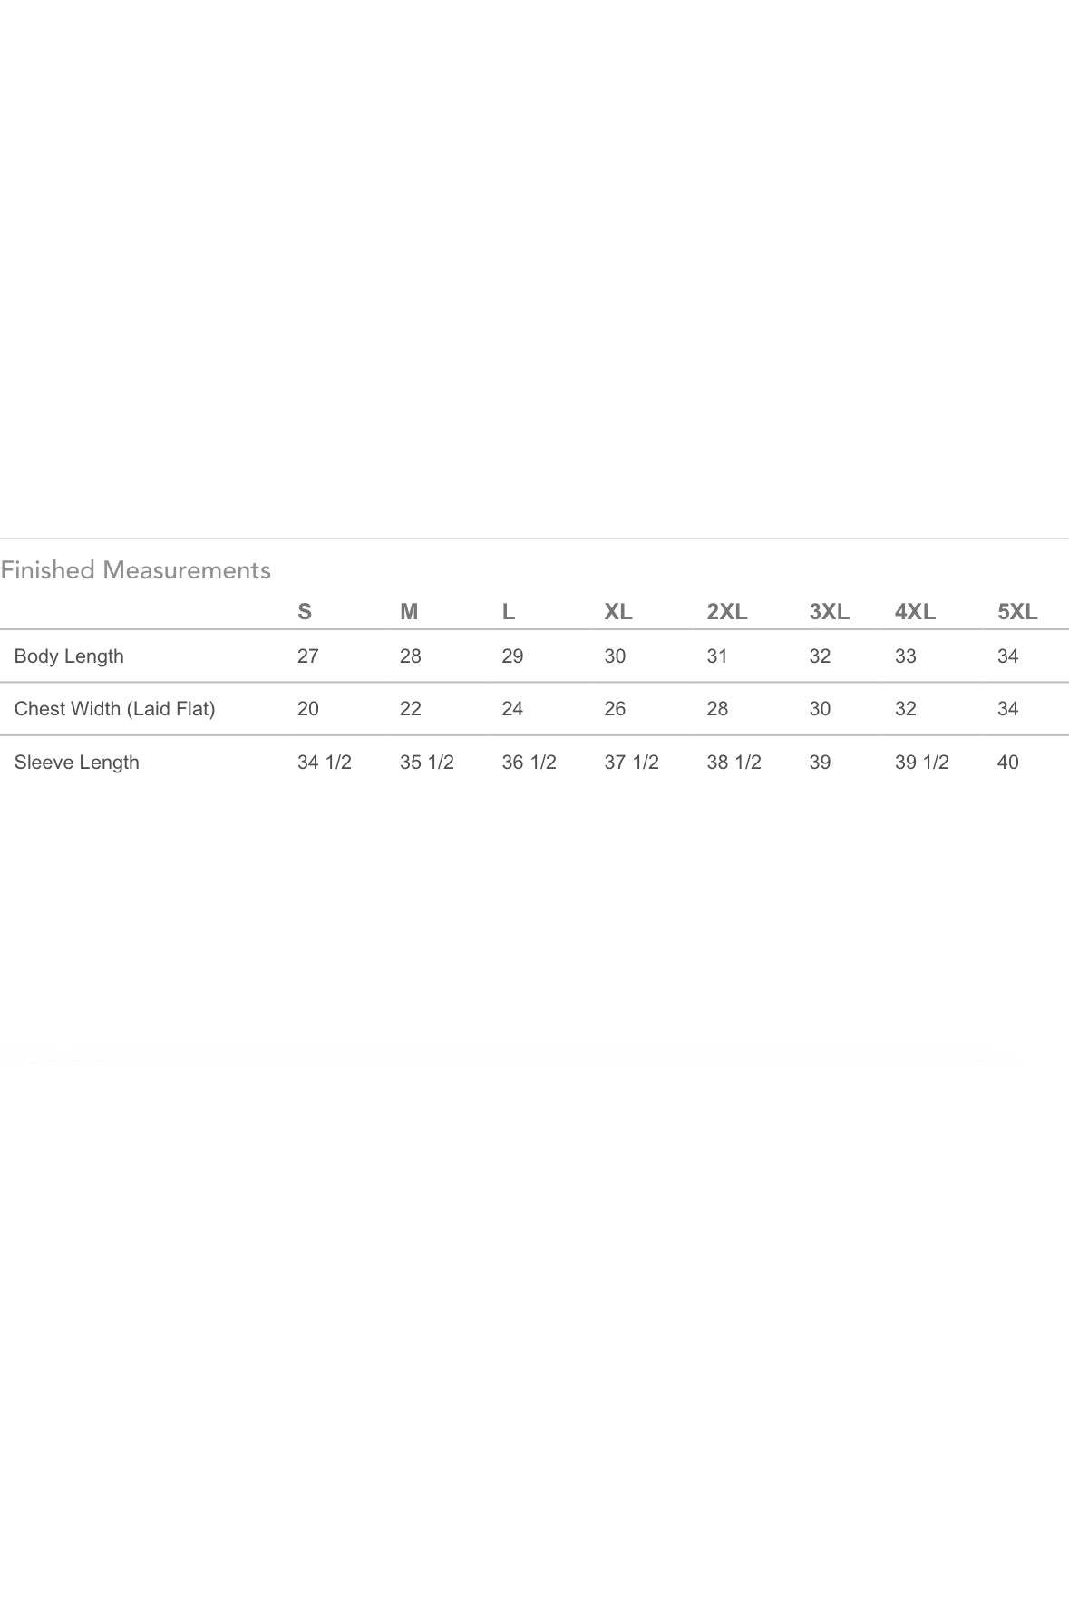The width and height of the screenshot is (1069, 1603).
Task: Click the Body Length value 27
Action: point(308,656)
